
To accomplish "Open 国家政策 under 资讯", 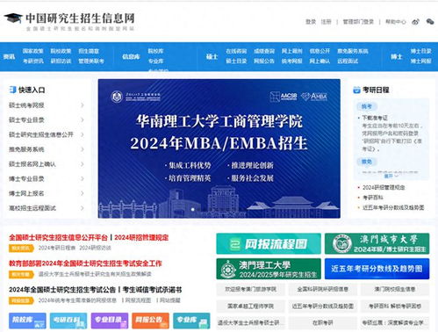I will [x=33, y=51].
